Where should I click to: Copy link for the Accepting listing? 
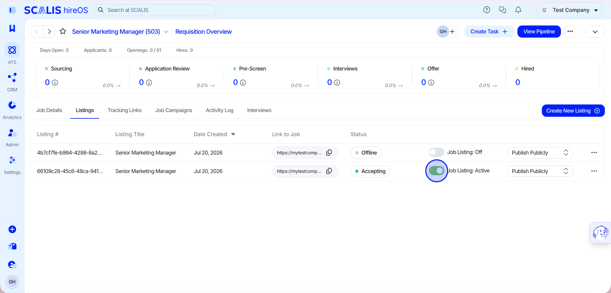329,171
